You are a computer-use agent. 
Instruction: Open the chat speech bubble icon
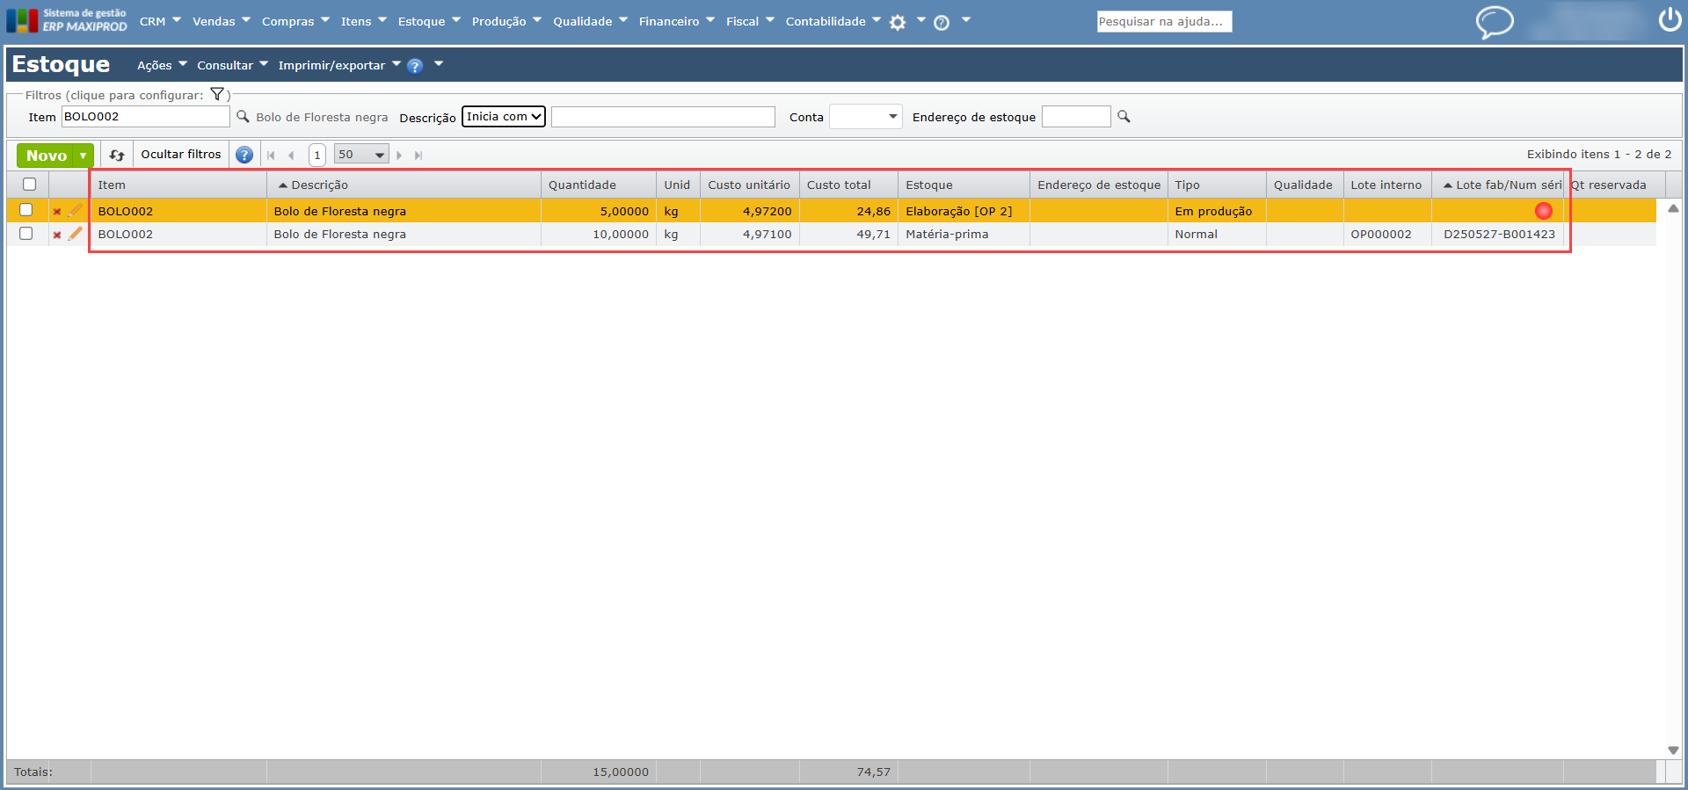click(x=1494, y=22)
